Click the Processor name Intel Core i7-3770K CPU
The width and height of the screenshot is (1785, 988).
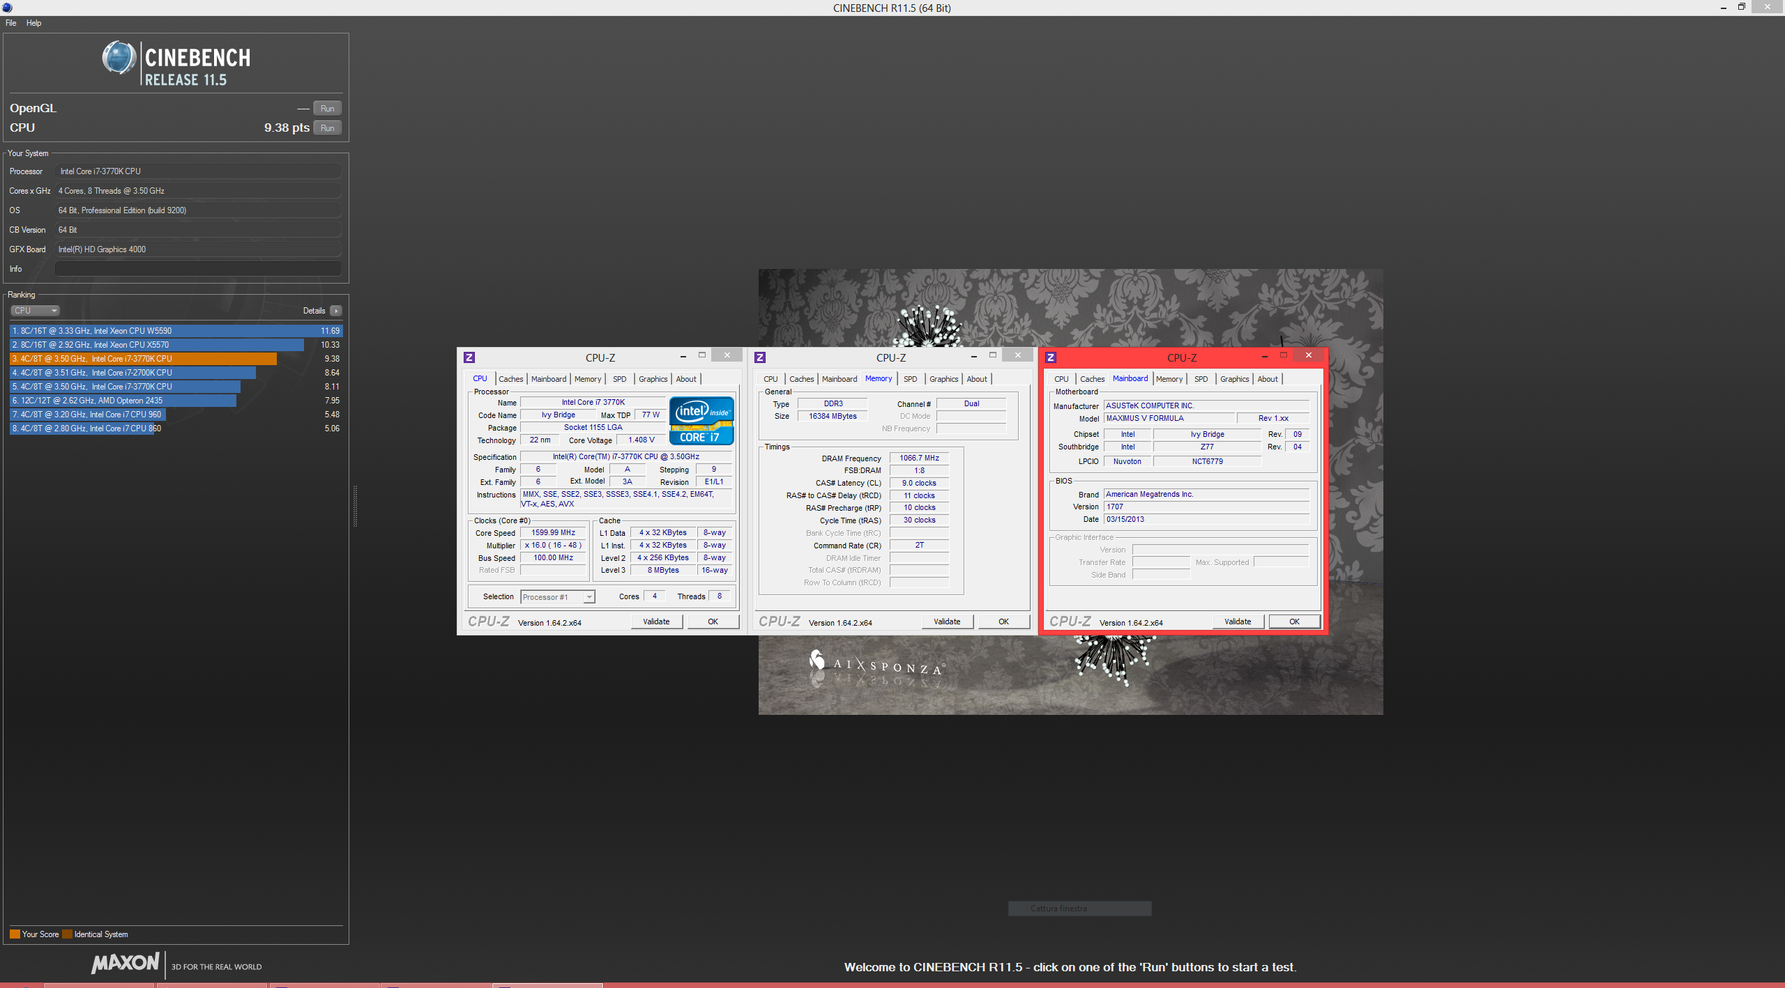click(198, 171)
